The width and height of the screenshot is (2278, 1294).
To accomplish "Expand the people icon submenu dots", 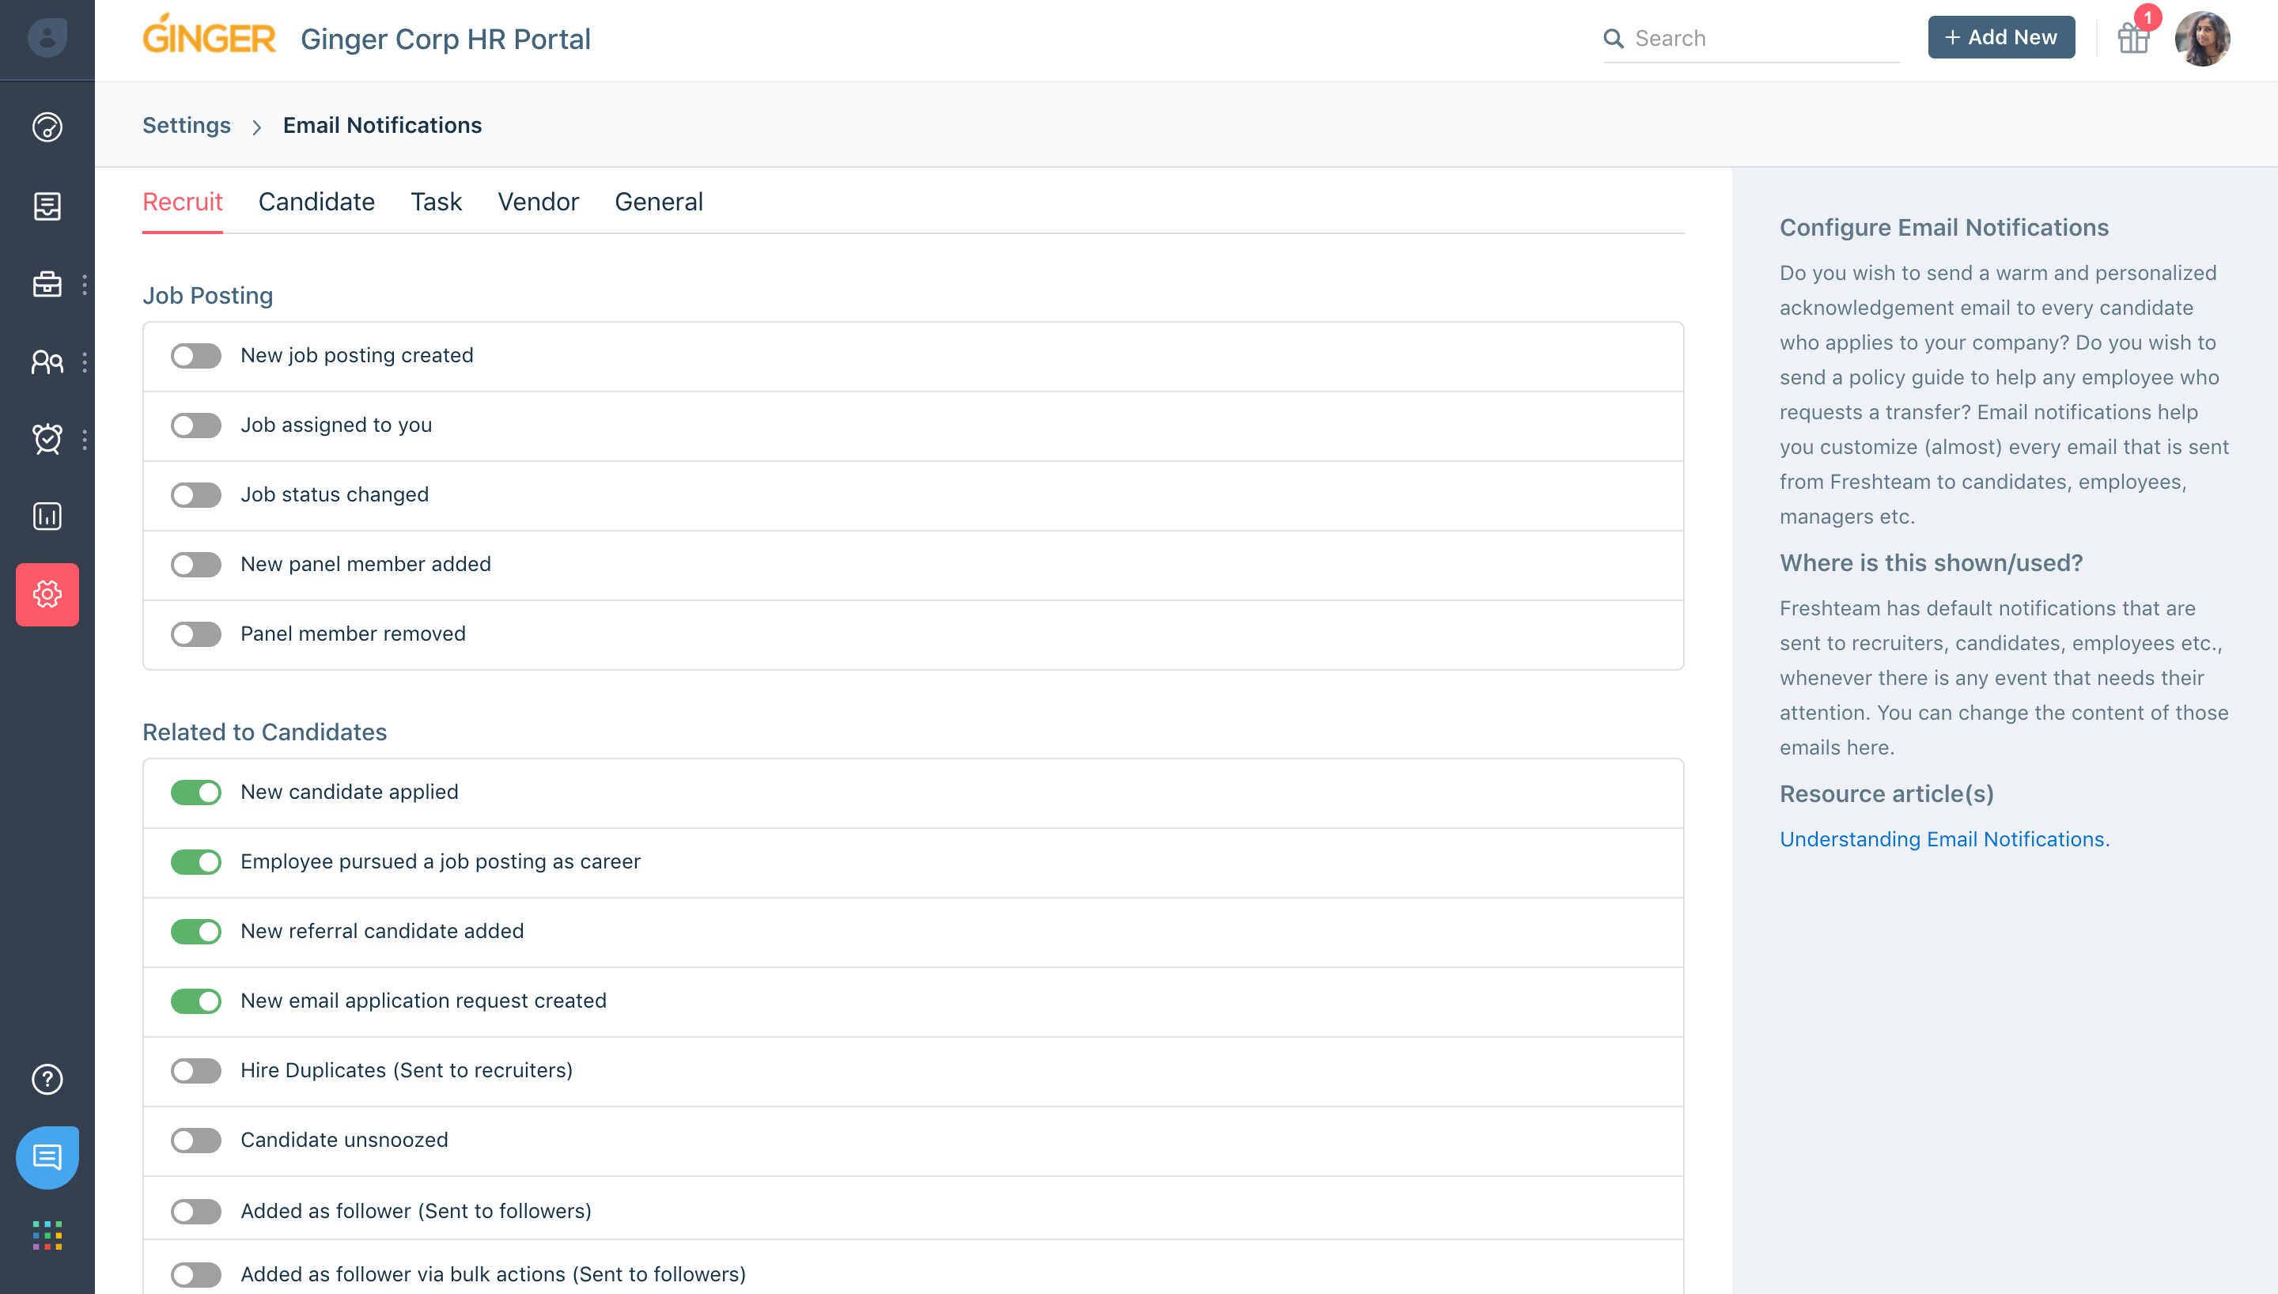I will tap(85, 361).
